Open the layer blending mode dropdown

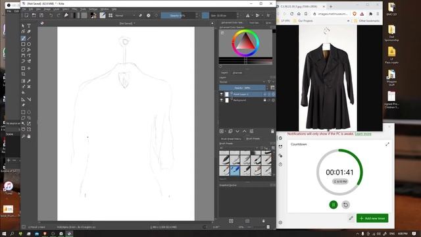click(242, 82)
